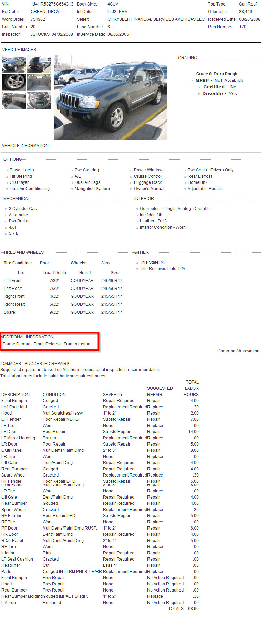
Task: Click the Title Received Date: N/A entry
Action: point(162,269)
